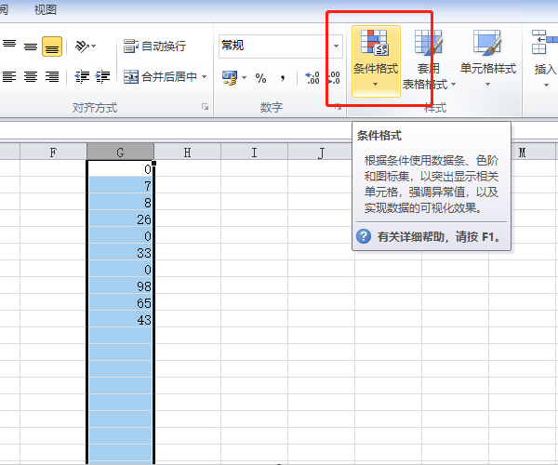Click cell containing 98 in column G
Viewport: 558px width, 465px height.
coord(120,286)
